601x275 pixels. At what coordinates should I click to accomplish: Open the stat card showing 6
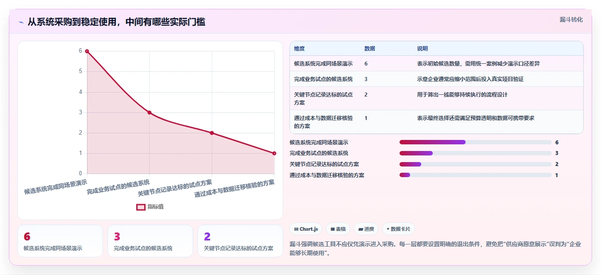(x=60, y=241)
